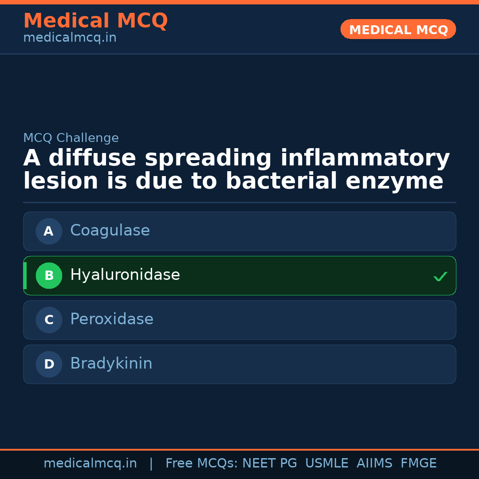
Task: Click the question heading about inflammatory lesion
Action: (x=236, y=170)
